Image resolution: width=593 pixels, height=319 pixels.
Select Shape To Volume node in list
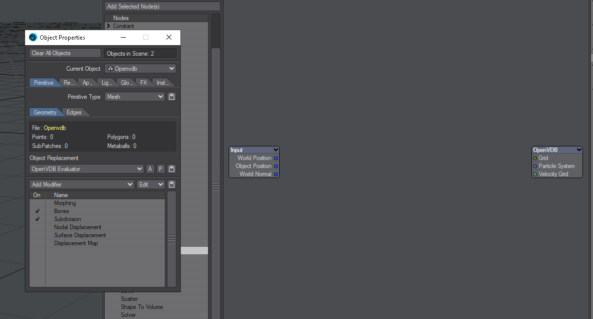(x=142, y=307)
